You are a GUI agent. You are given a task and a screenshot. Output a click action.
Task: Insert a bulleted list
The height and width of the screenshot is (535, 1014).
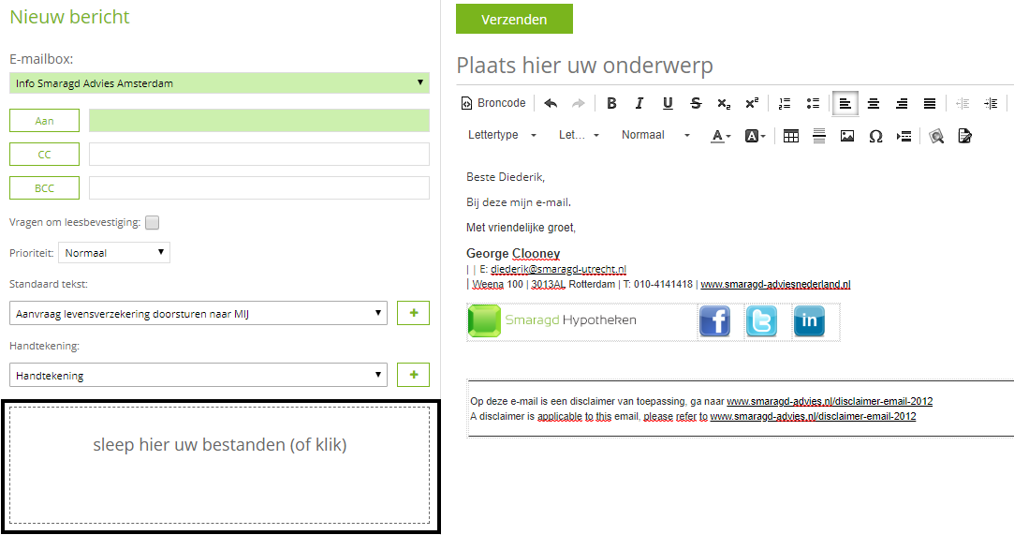(x=813, y=103)
